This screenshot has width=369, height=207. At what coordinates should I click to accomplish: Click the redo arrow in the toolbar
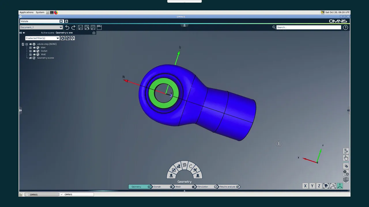[73, 27]
